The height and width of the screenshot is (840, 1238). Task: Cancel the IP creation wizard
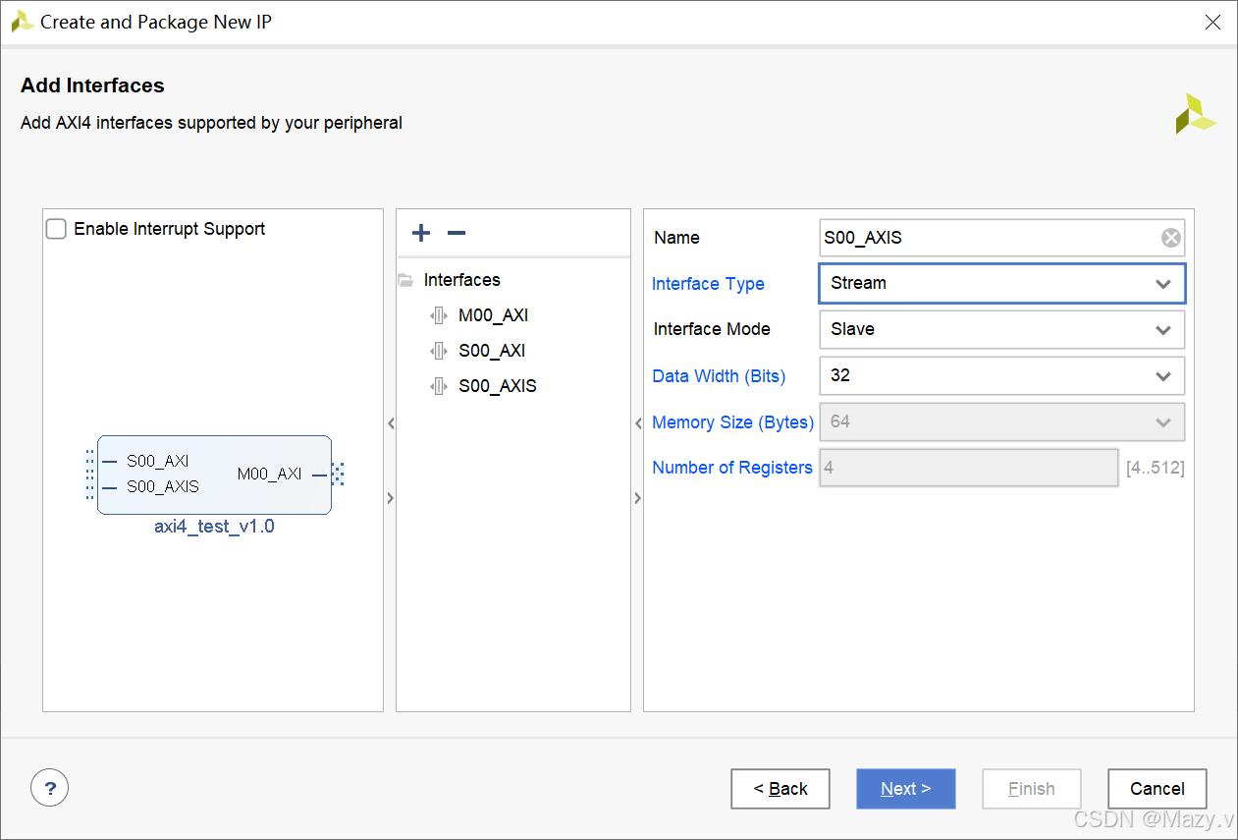1157,788
